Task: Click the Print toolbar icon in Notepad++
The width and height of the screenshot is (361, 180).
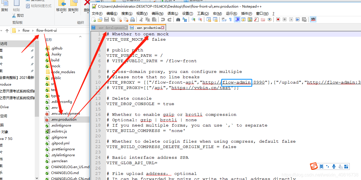Action: tap(132, 19)
